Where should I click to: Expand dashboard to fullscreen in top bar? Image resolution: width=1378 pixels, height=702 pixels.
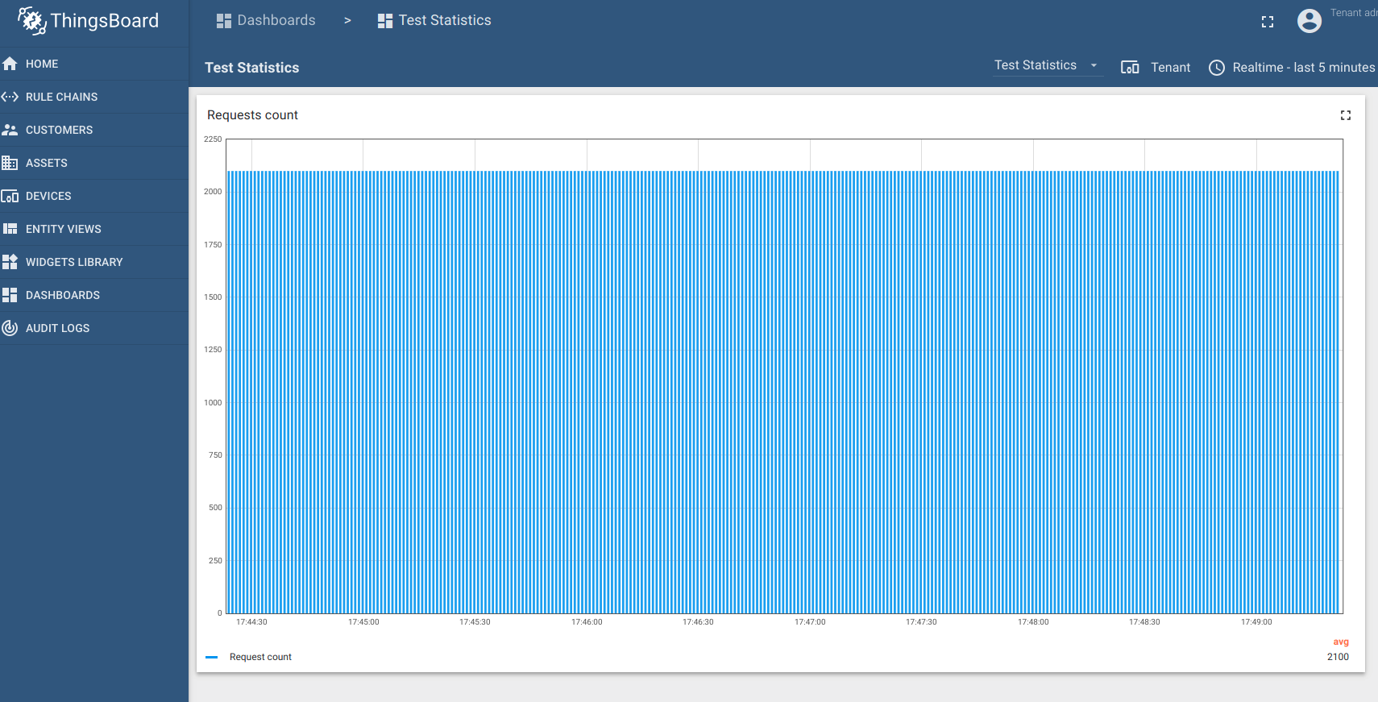coord(1268,22)
